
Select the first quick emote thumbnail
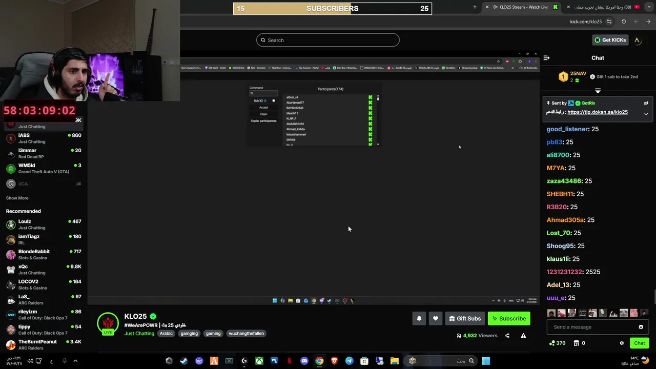[551, 313]
